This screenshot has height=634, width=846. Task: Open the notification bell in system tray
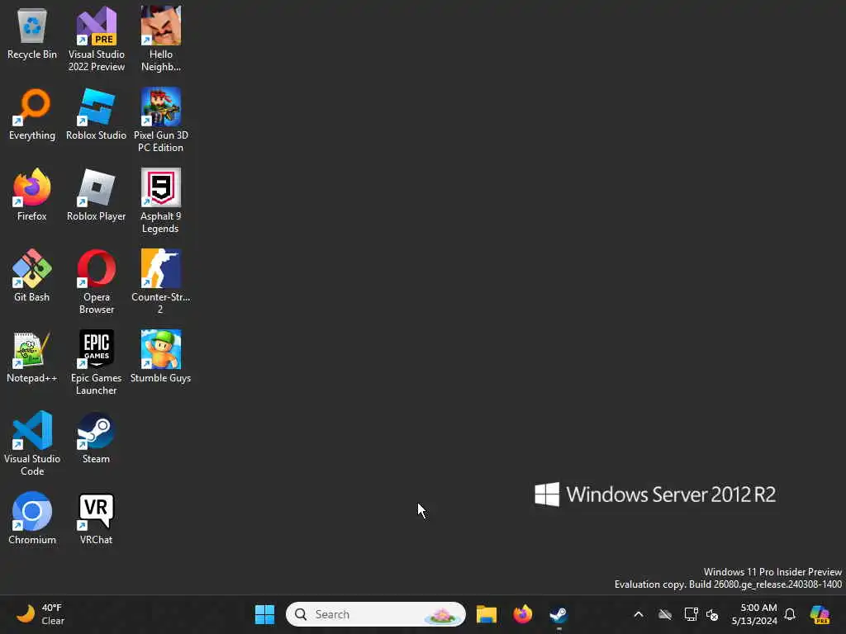tap(790, 614)
